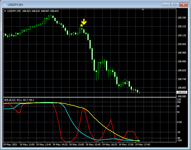The width and height of the screenshot is (191, 150).
Task: Click the USDJPY,M5 OHLC header text
Action: [33, 11]
